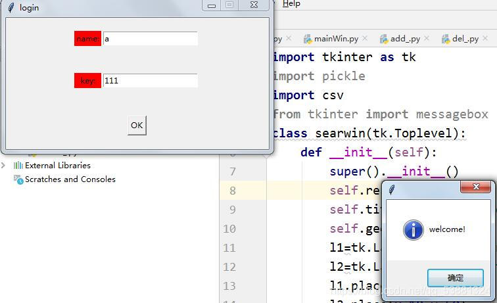Image resolution: width=497 pixels, height=303 pixels.
Task: Expand the External Libraries tree node
Action: point(3,165)
